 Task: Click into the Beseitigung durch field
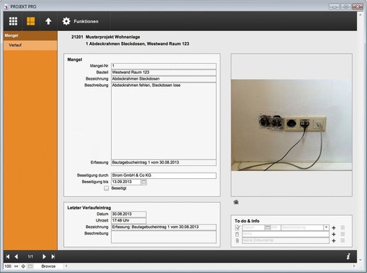pos(164,175)
